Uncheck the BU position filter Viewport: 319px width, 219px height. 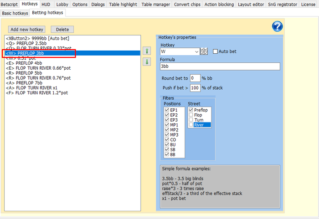coord(167,145)
